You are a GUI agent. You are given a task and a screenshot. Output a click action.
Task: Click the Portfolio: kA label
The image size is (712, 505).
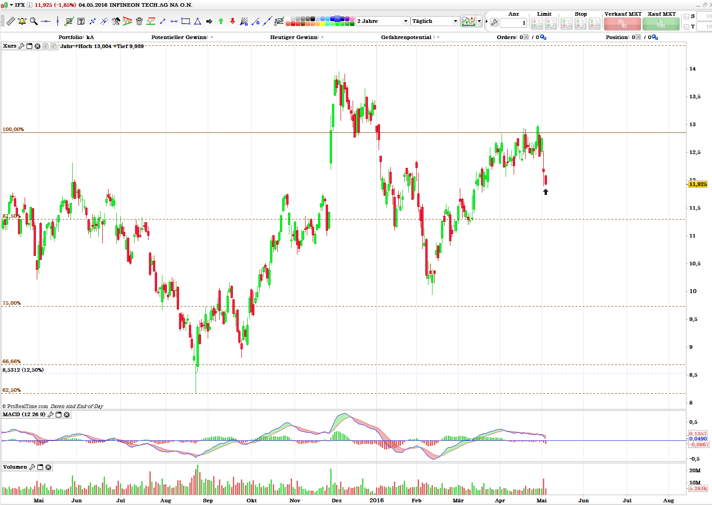[76, 37]
